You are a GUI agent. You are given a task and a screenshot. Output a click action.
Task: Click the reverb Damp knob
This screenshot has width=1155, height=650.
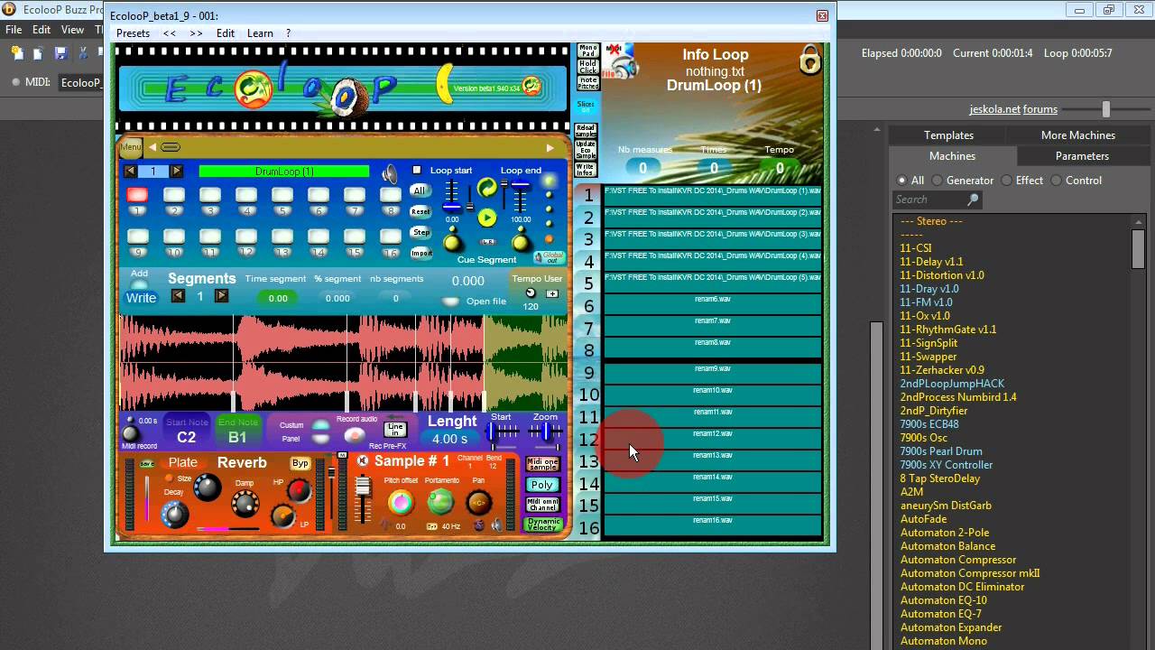click(x=245, y=505)
